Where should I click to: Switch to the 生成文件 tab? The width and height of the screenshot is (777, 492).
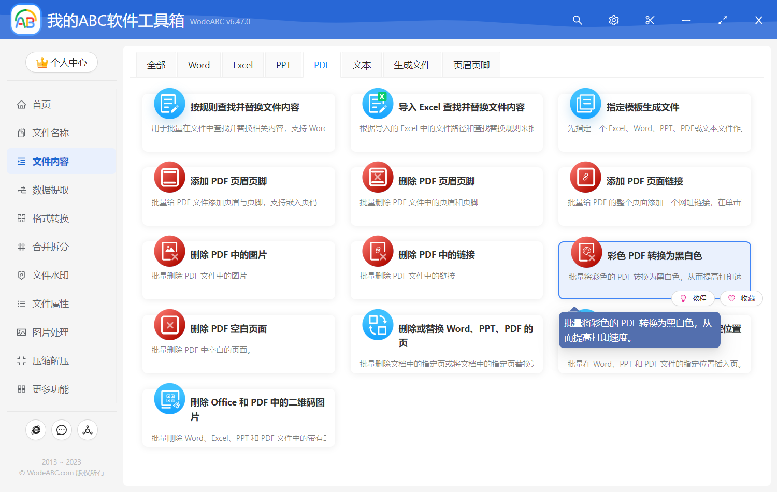click(x=412, y=64)
